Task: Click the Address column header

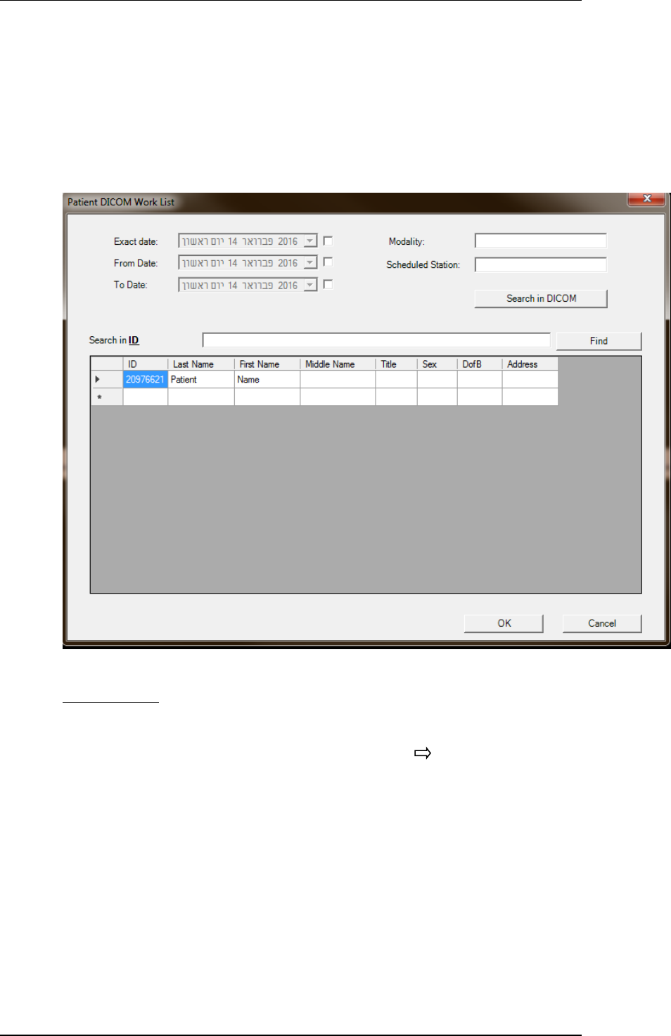Action: [530, 364]
